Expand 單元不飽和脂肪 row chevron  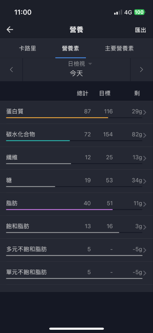click(x=145, y=273)
